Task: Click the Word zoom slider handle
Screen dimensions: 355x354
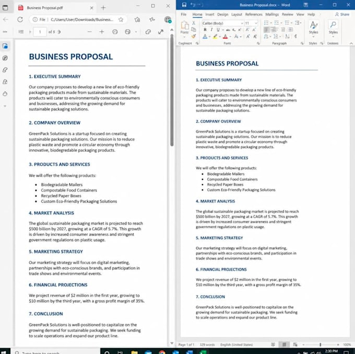Action: pos(321,345)
